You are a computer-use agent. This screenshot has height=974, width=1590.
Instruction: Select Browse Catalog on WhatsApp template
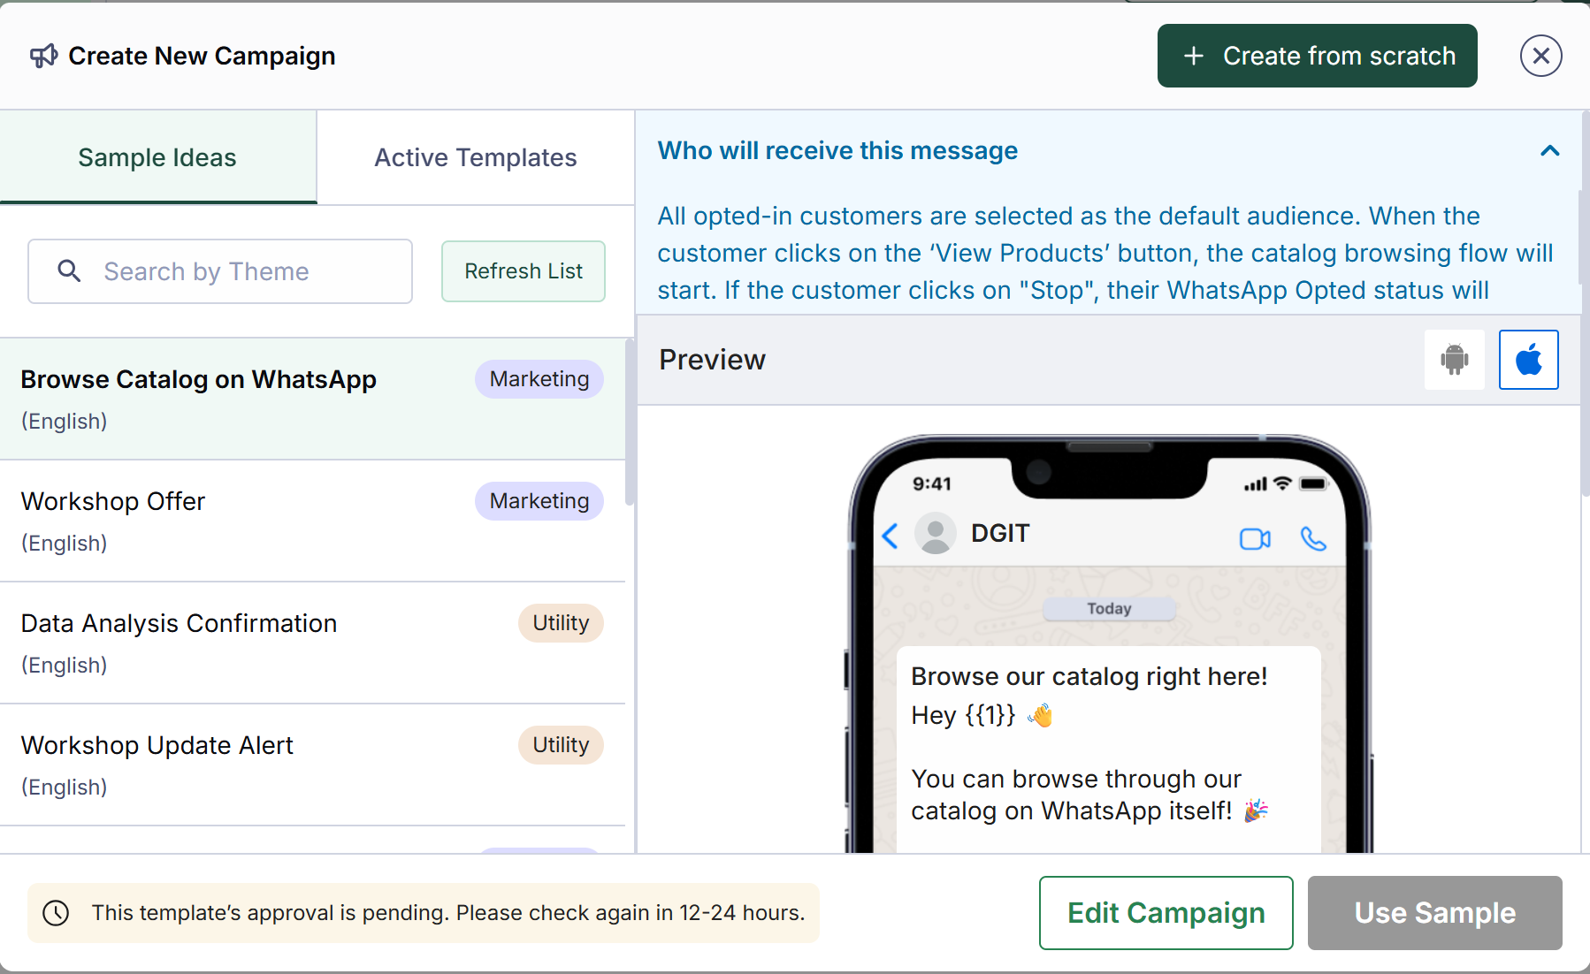(312, 399)
